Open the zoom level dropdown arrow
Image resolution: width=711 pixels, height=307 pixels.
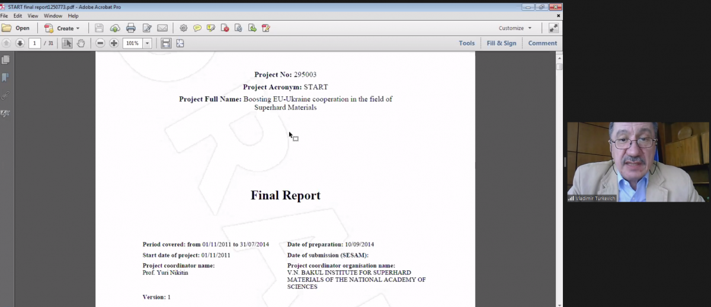147,43
